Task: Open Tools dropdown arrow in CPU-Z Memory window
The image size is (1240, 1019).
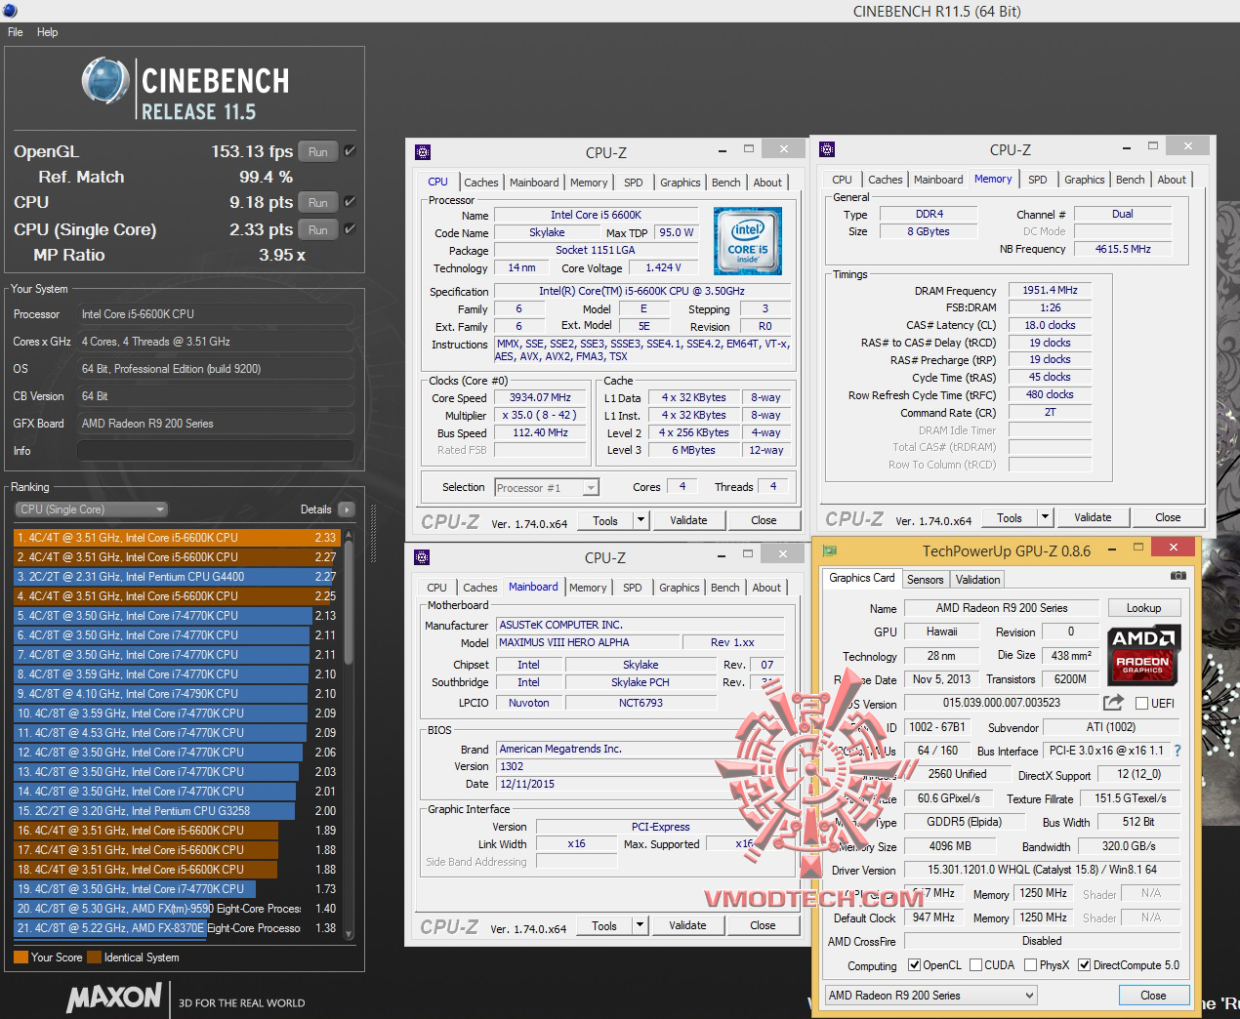Action: pyautogui.click(x=1045, y=517)
